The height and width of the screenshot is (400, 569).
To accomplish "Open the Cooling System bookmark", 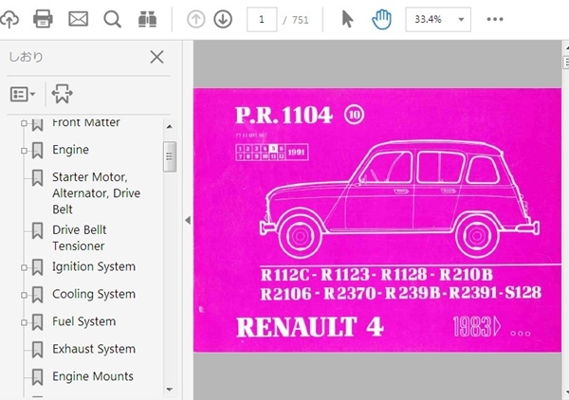I will (94, 294).
